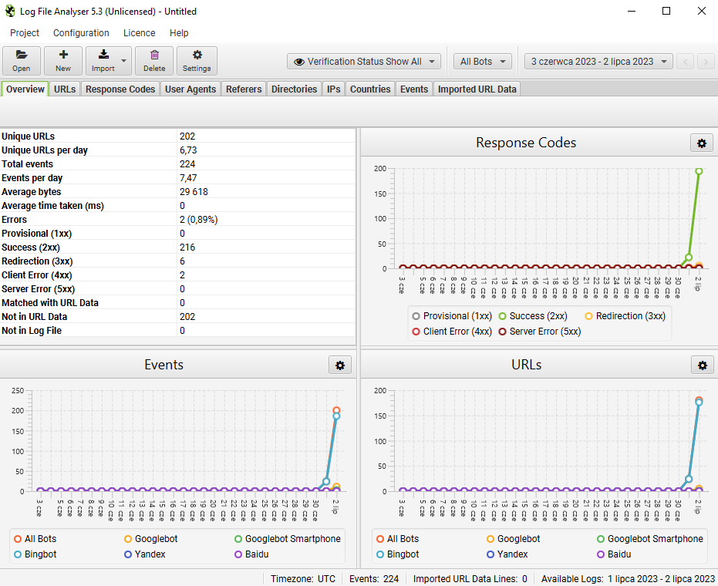The height and width of the screenshot is (586, 718).
Task: Create a new project with New
Action: coord(63,61)
